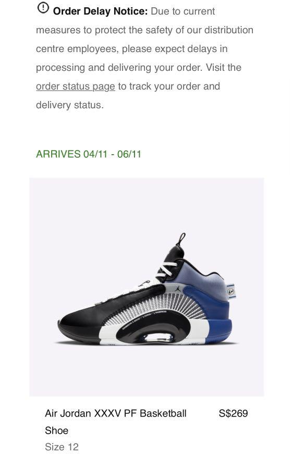Click the shoe's air unit window
The height and width of the screenshot is (454, 293).
pyautogui.click(x=158, y=337)
